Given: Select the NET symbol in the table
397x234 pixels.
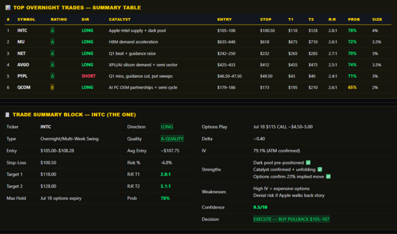Looking at the screenshot, I should click(22, 54).
